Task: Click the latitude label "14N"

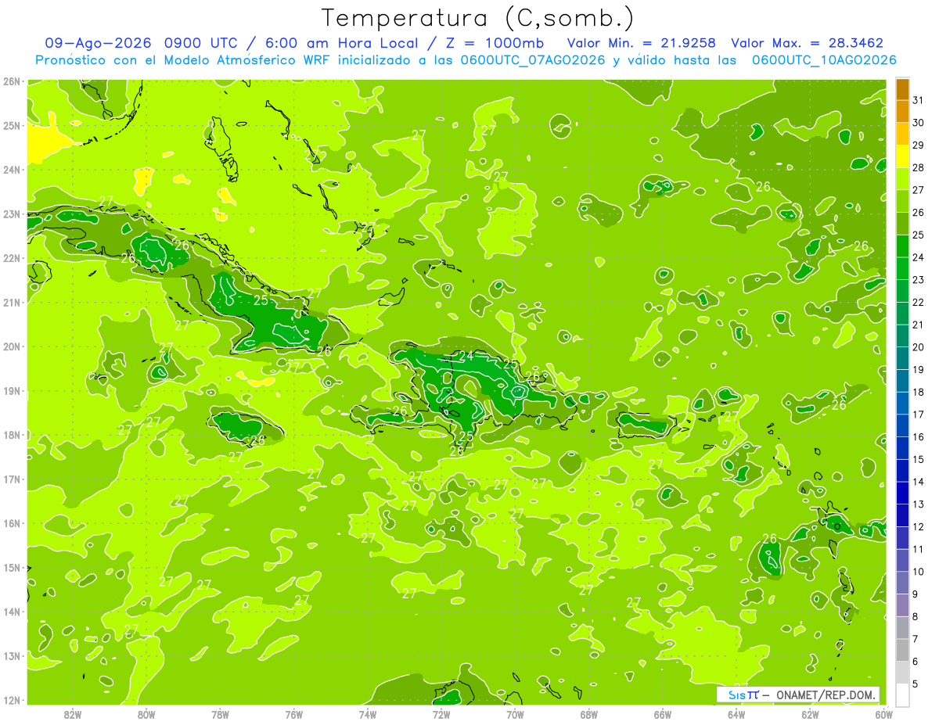Action: click(12, 612)
